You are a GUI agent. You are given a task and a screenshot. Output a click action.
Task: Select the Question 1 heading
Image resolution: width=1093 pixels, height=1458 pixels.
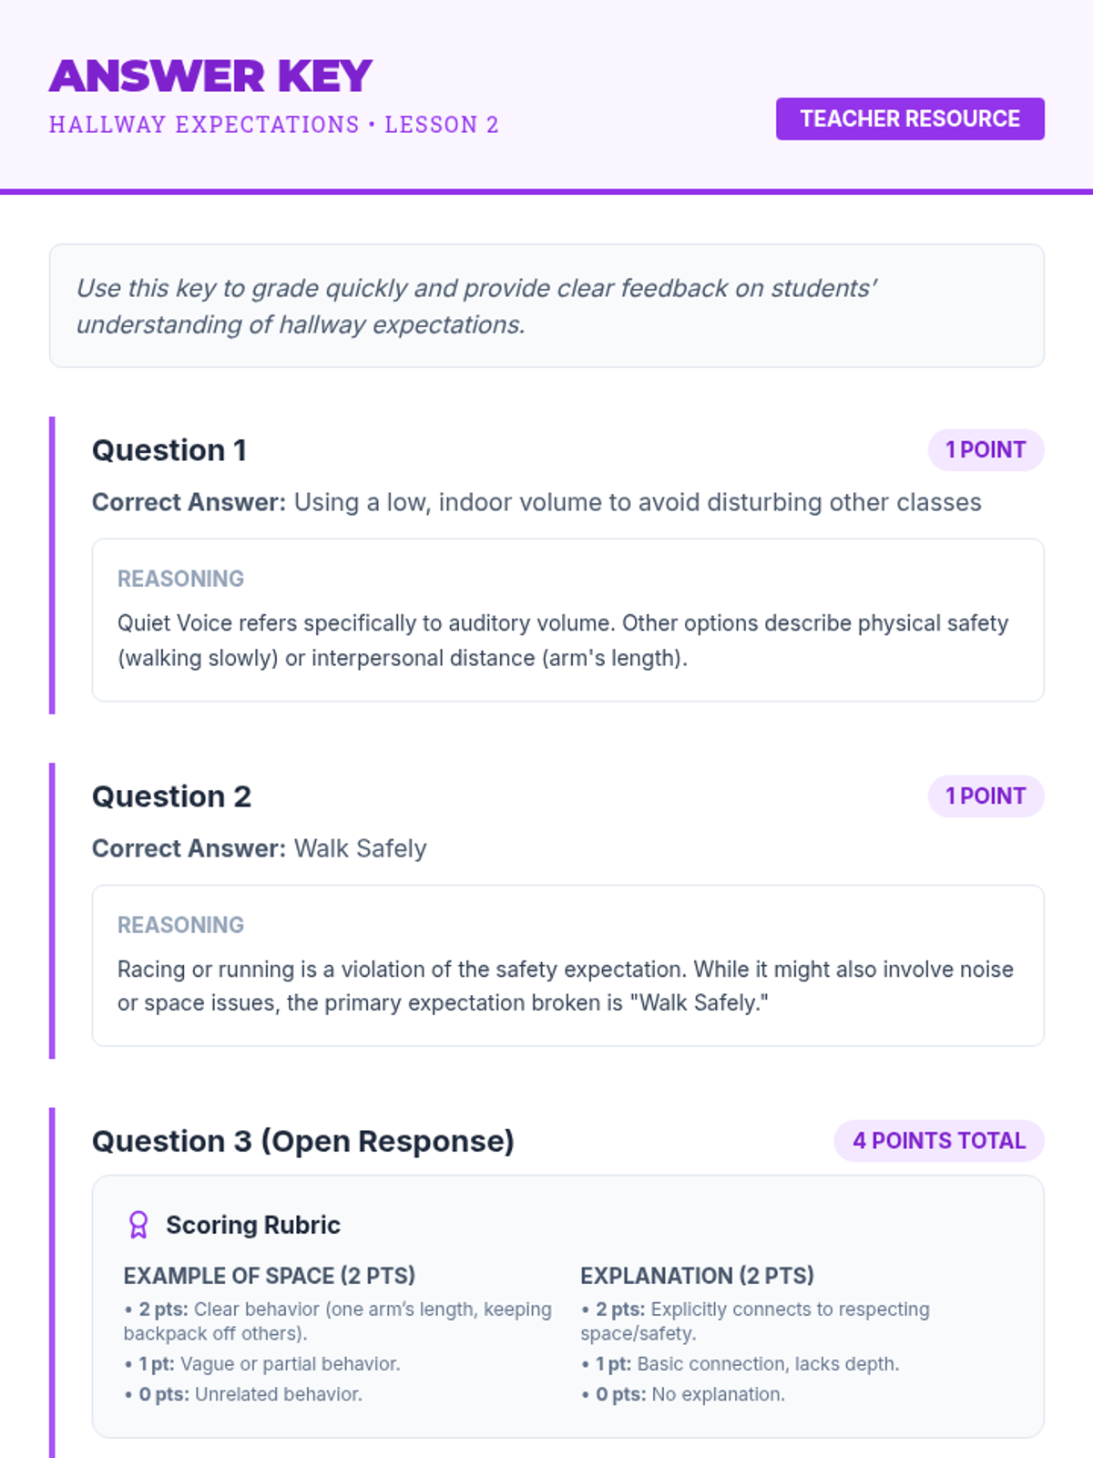click(x=169, y=450)
